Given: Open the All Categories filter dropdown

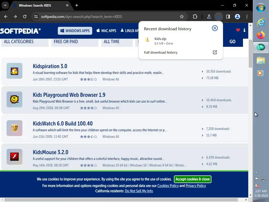Looking at the screenshot, I should 25,42.
